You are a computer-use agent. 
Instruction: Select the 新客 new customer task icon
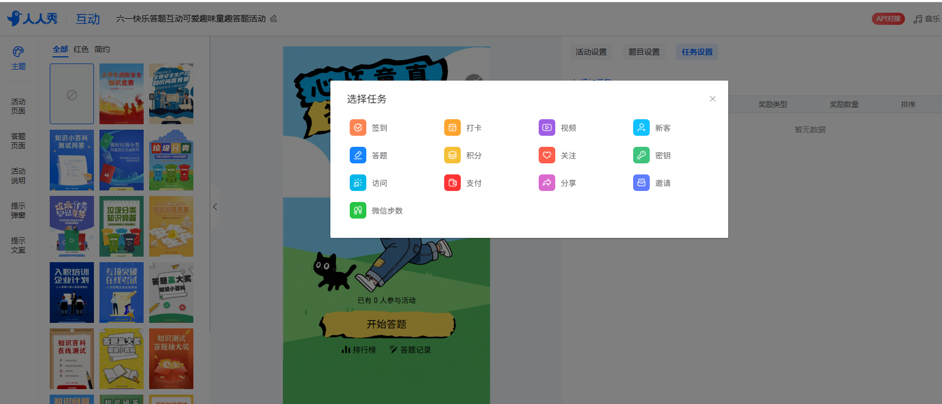(641, 127)
